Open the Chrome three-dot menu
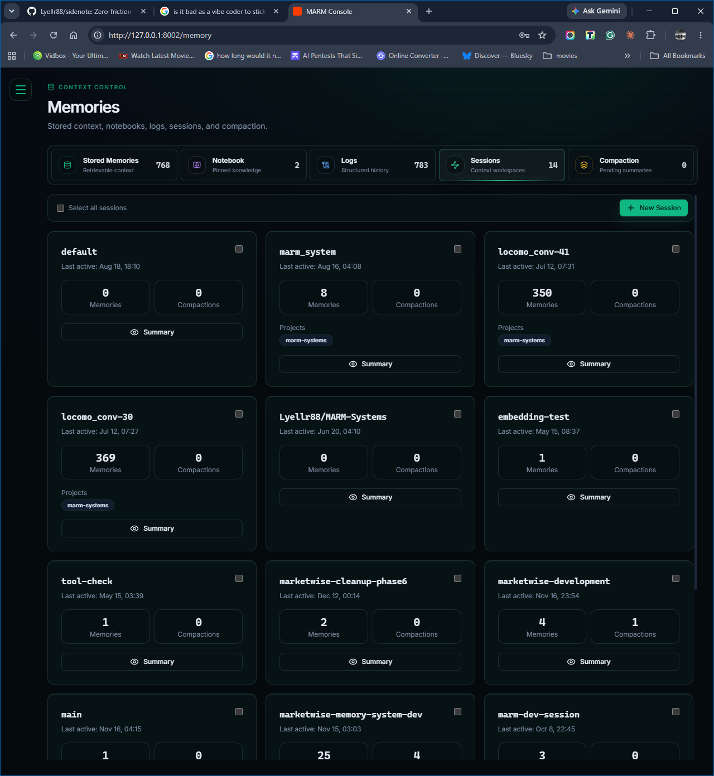The image size is (714, 776). pos(701,35)
